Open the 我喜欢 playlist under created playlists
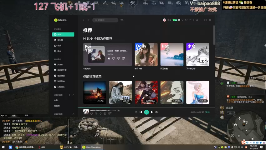 (57, 106)
